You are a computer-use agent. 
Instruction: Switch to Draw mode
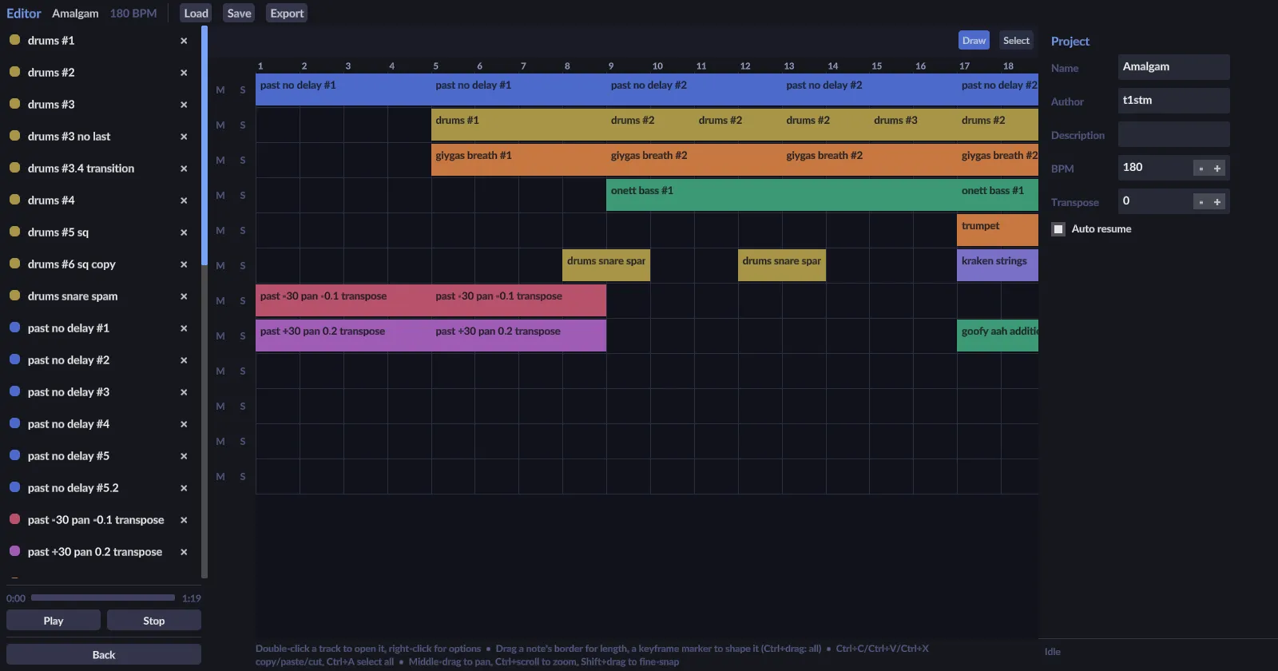(974, 41)
